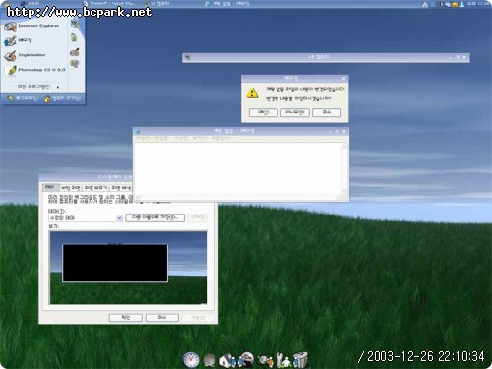Image resolution: width=492 pixels, height=369 pixels.
Task: Click the shut down button in start menu
Action: (63, 98)
